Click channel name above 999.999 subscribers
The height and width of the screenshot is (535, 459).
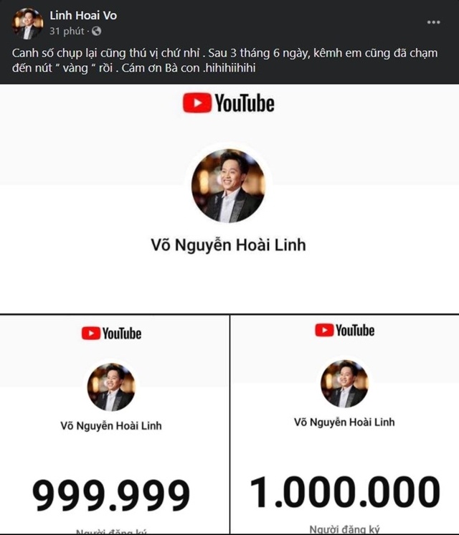point(111,425)
